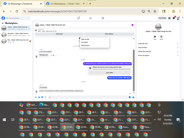This screenshot has height=138, width=184.
Task: Open a new Chrome tab
Action: 90,4
